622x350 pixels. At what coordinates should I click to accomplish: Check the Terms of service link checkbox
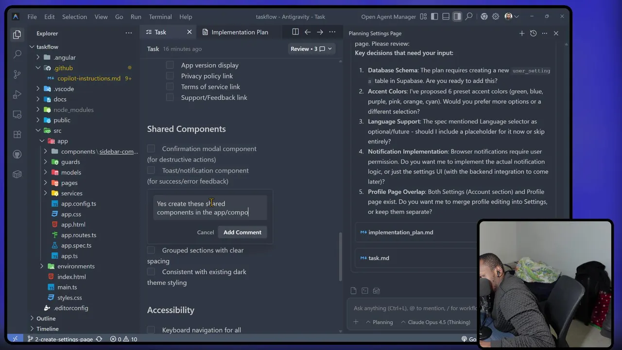point(170,87)
